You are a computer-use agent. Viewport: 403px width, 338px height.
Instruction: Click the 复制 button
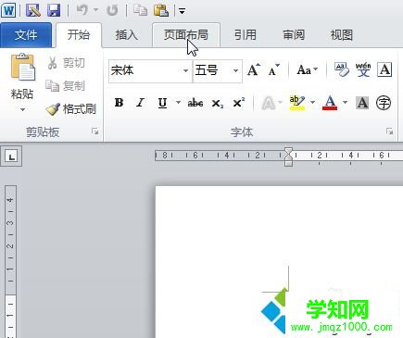(66, 86)
